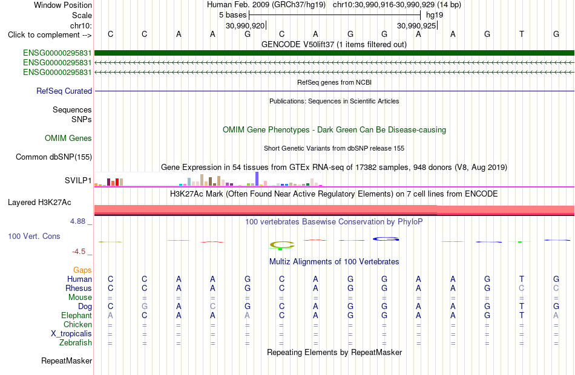
Task: Click the large blue G in PhyloP logo
Action: pos(386,239)
